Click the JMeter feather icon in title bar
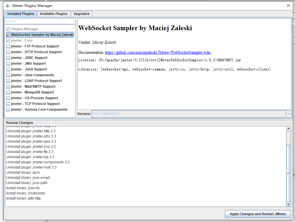The width and height of the screenshot is (295, 222). coord(8,5)
